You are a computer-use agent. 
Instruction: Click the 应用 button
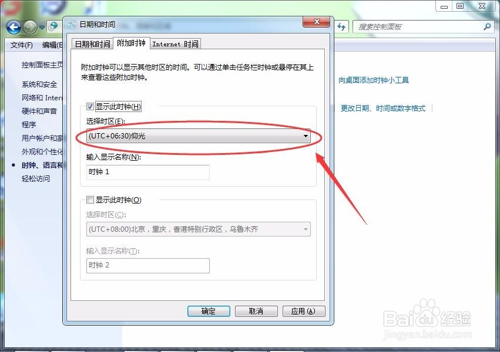(304, 311)
